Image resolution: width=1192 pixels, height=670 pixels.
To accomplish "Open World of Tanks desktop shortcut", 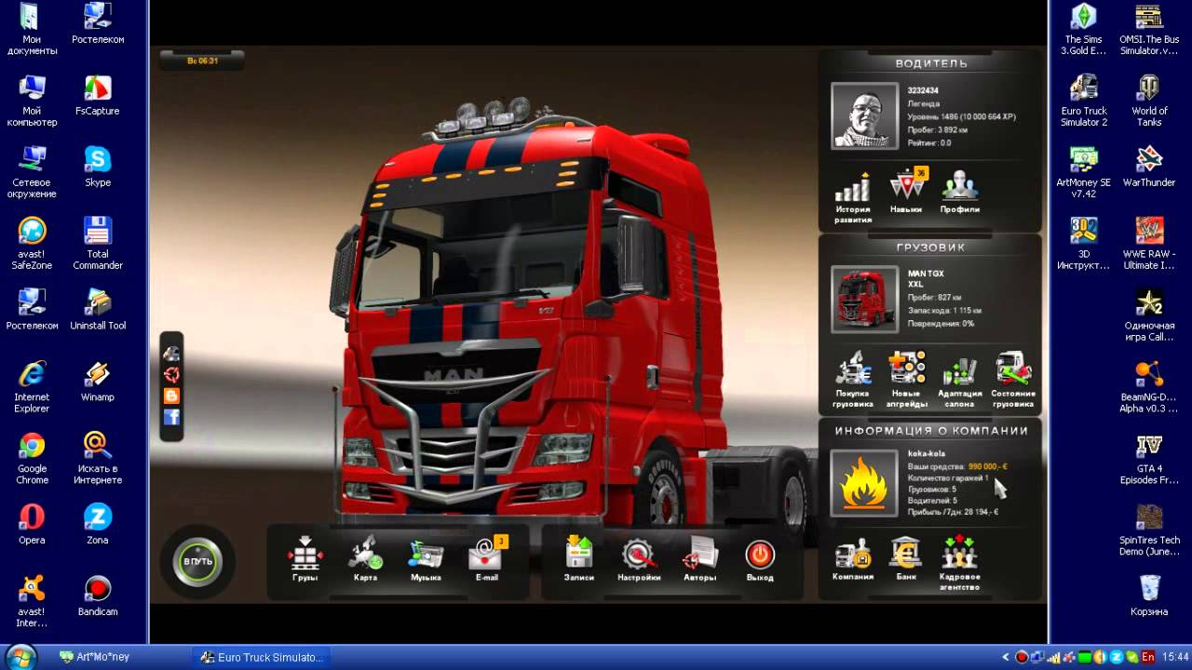I will point(1149,100).
